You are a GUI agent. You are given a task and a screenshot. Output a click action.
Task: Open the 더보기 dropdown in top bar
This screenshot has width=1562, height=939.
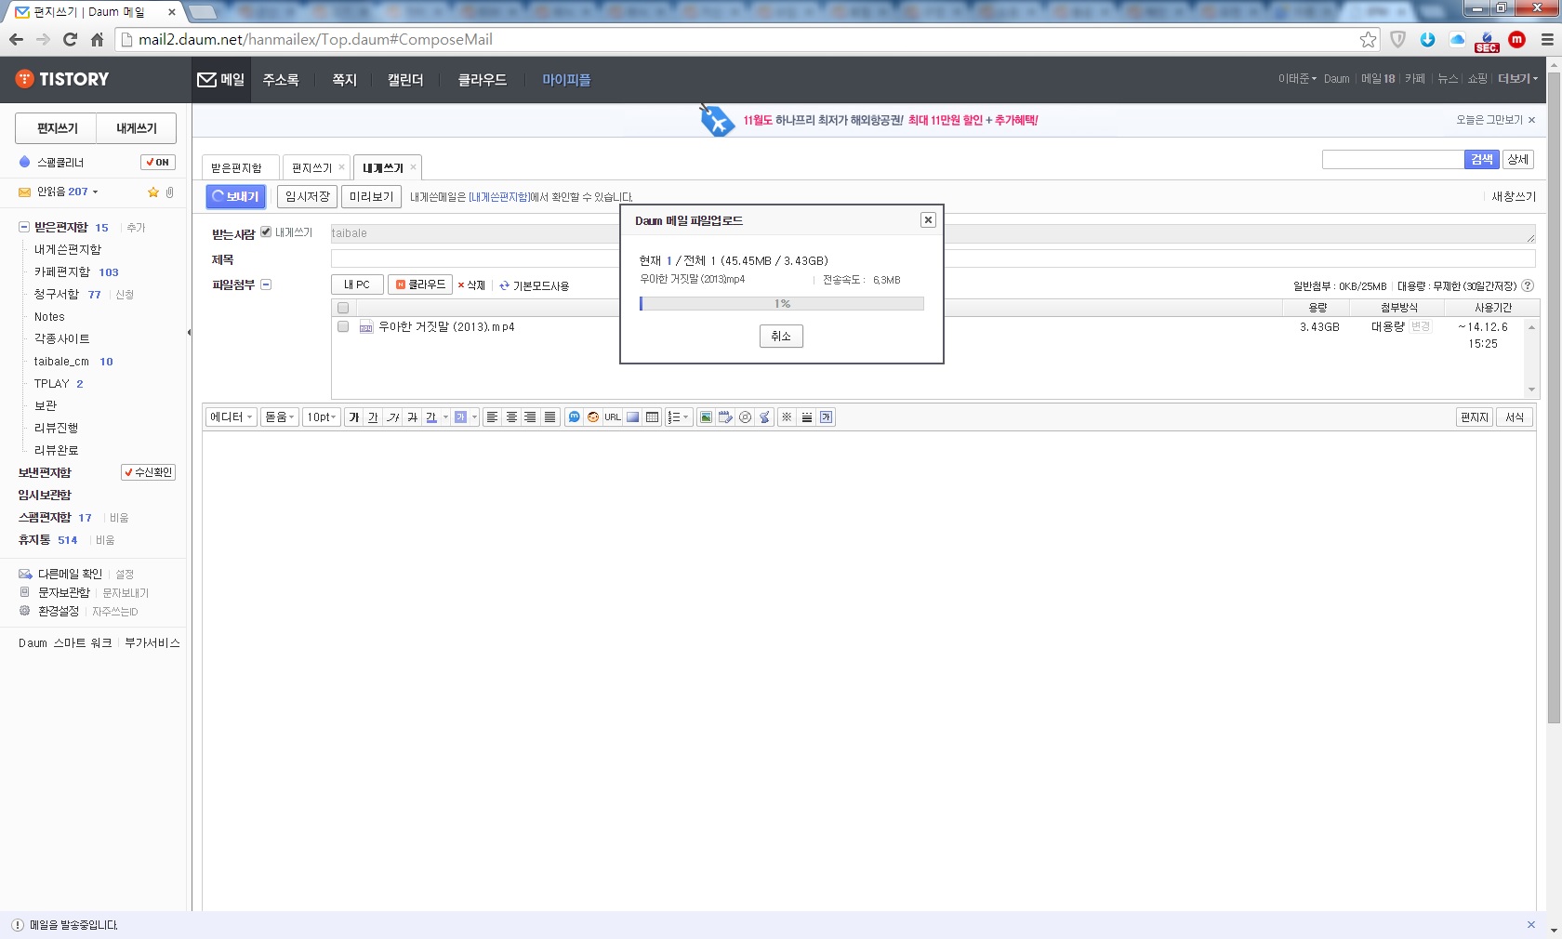click(1517, 79)
